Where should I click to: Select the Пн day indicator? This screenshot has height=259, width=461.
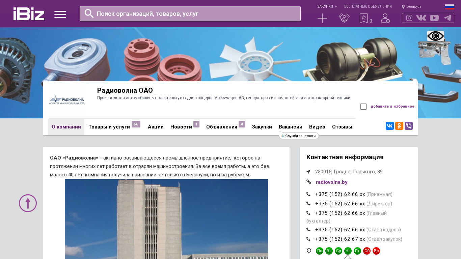(x=320, y=251)
